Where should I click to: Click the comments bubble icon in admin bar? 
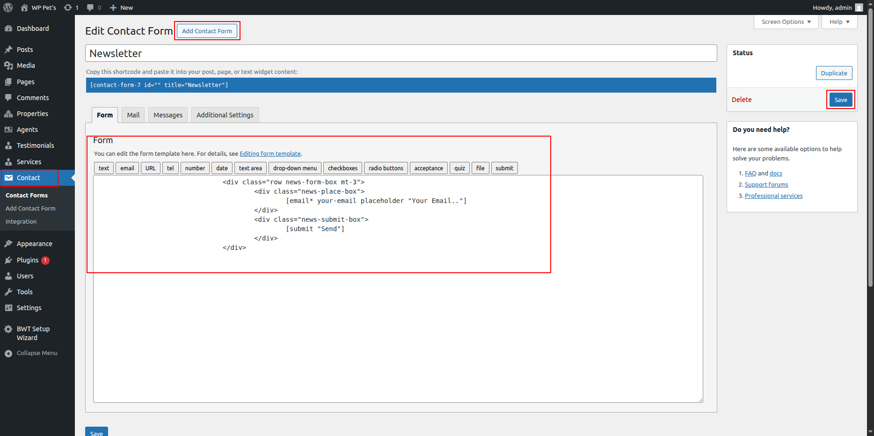[90, 7]
